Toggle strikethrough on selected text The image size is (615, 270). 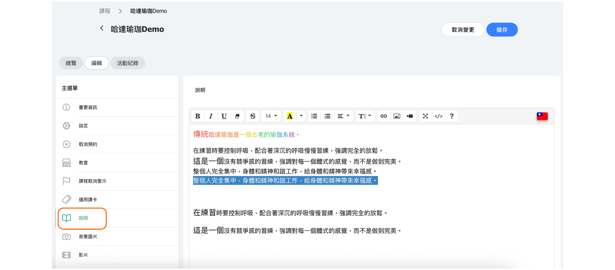[x=253, y=116]
